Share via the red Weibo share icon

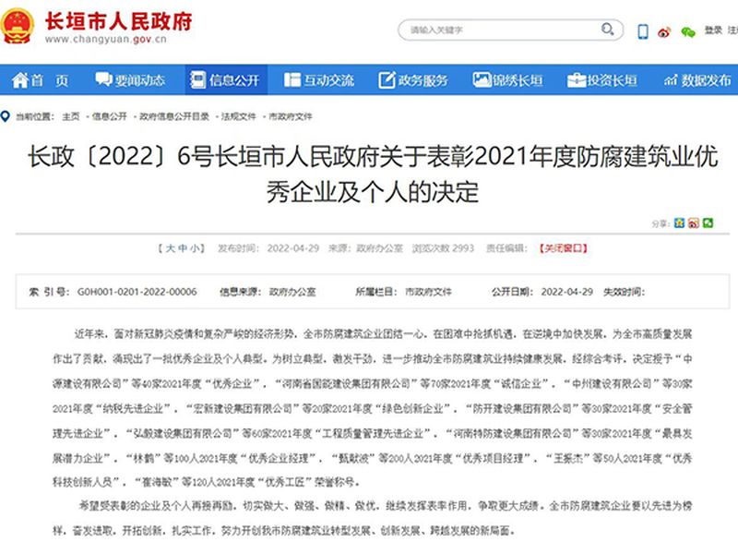(694, 223)
